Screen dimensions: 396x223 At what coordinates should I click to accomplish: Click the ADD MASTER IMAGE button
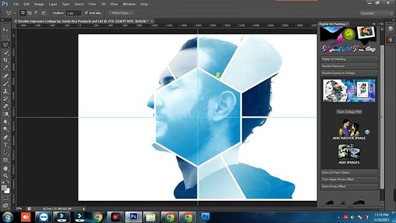[349, 129]
